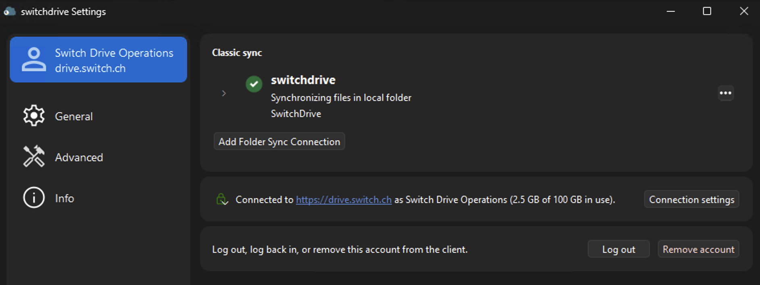Open the three-dot folder options menu

(726, 93)
